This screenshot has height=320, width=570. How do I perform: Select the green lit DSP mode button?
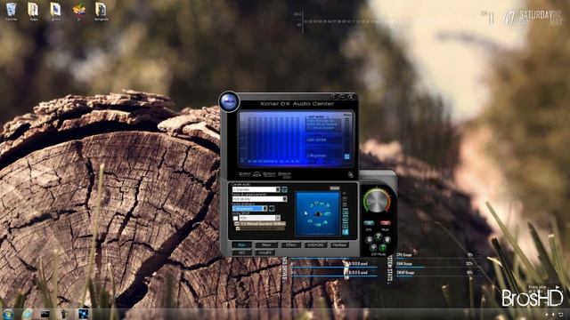pyautogui.click(x=383, y=248)
